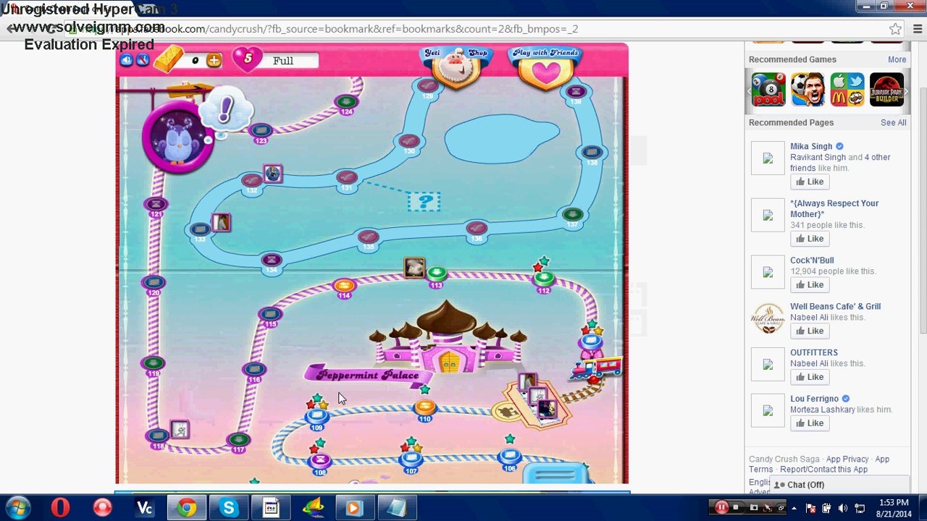Open the Yeti Shop
This screenshot has height=521, width=927.
456,66
